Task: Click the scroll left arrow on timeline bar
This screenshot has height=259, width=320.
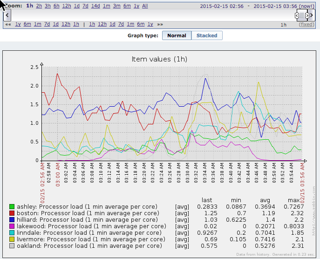Action: pos(7,15)
